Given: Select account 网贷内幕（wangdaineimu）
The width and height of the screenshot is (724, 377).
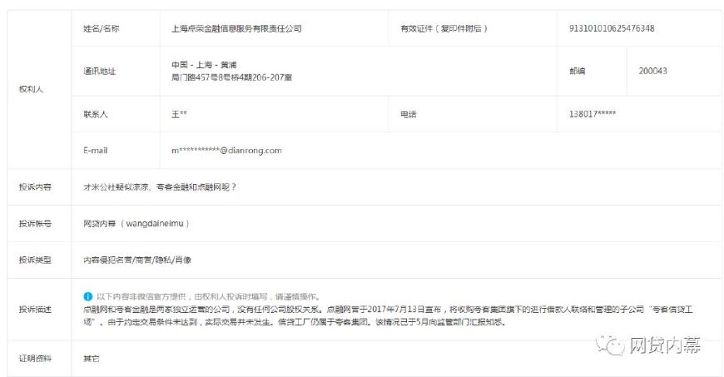Looking at the screenshot, I should [x=136, y=224].
